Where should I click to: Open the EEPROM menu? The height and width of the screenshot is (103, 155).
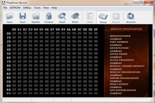[x=15, y=8]
